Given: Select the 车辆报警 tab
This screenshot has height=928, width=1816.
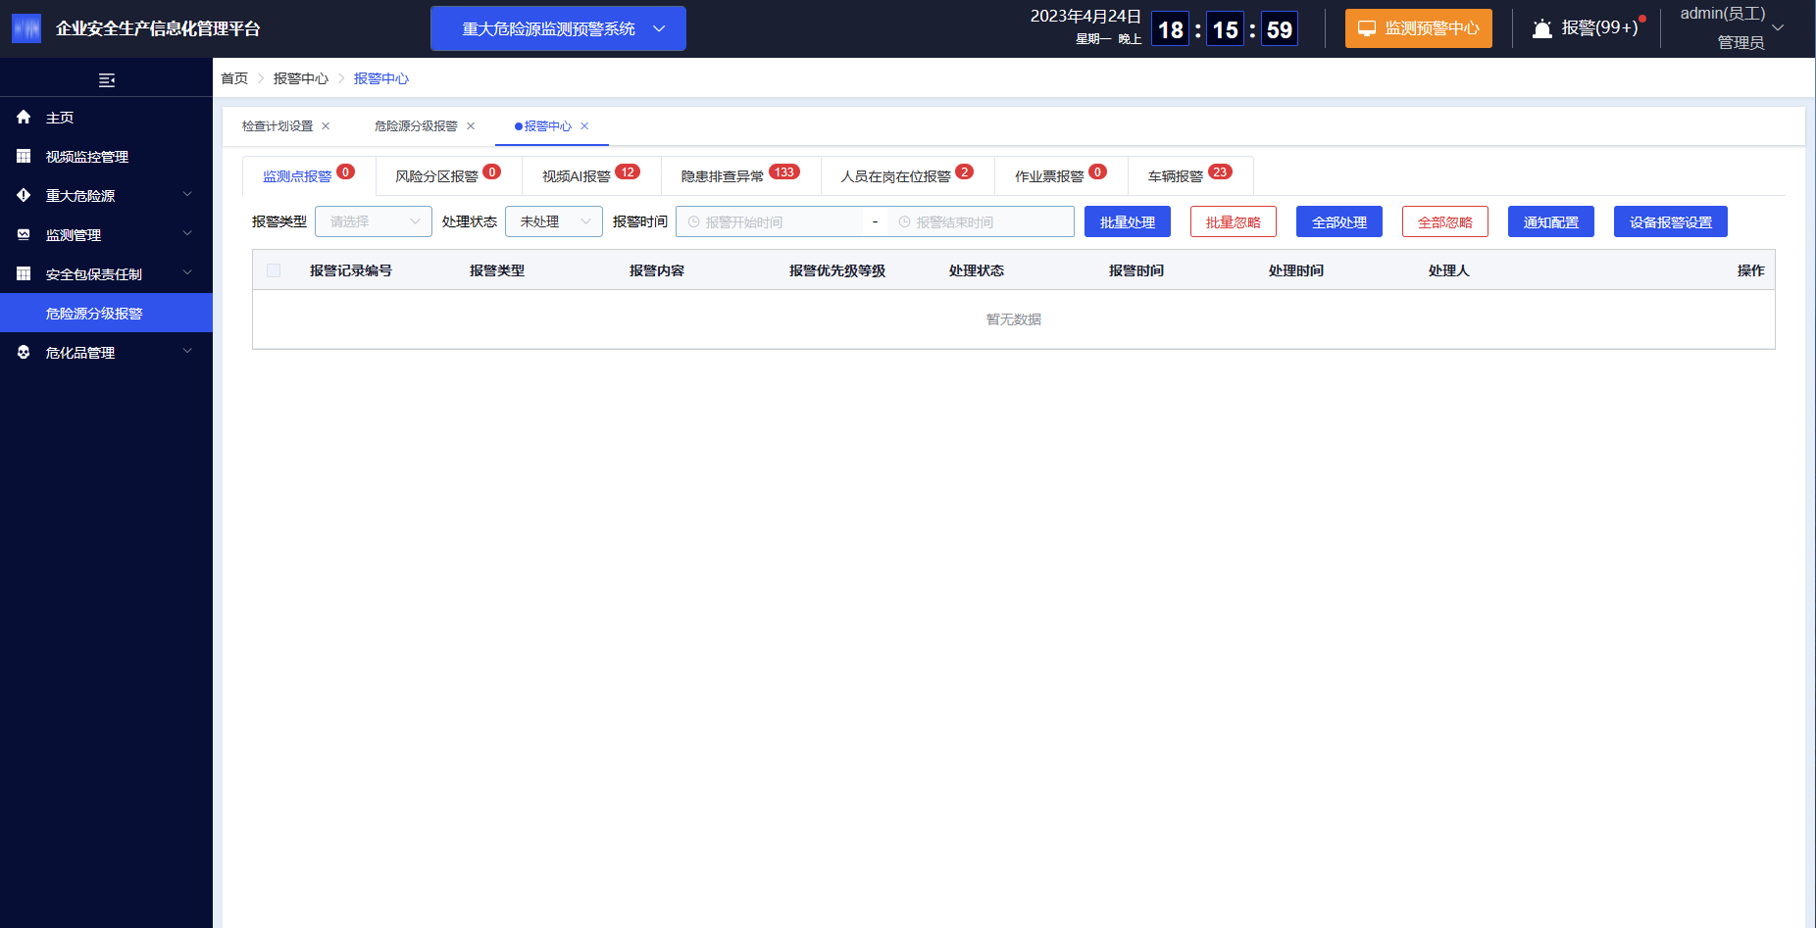Looking at the screenshot, I should (1190, 176).
